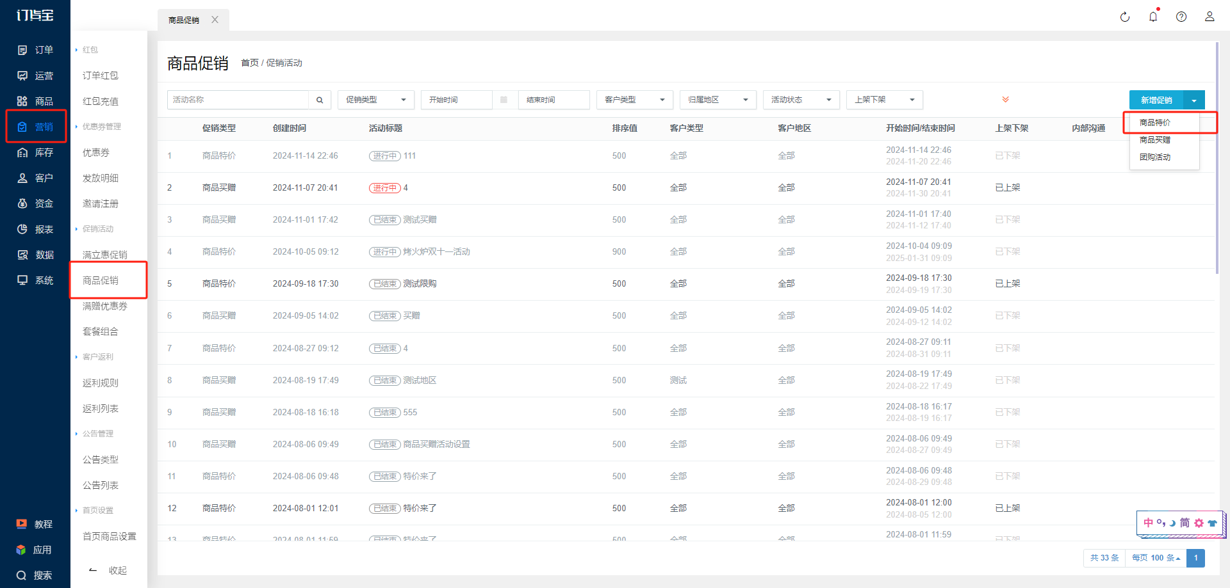Open 商品促销 in the submenu
The image size is (1230, 588).
point(101,280)
